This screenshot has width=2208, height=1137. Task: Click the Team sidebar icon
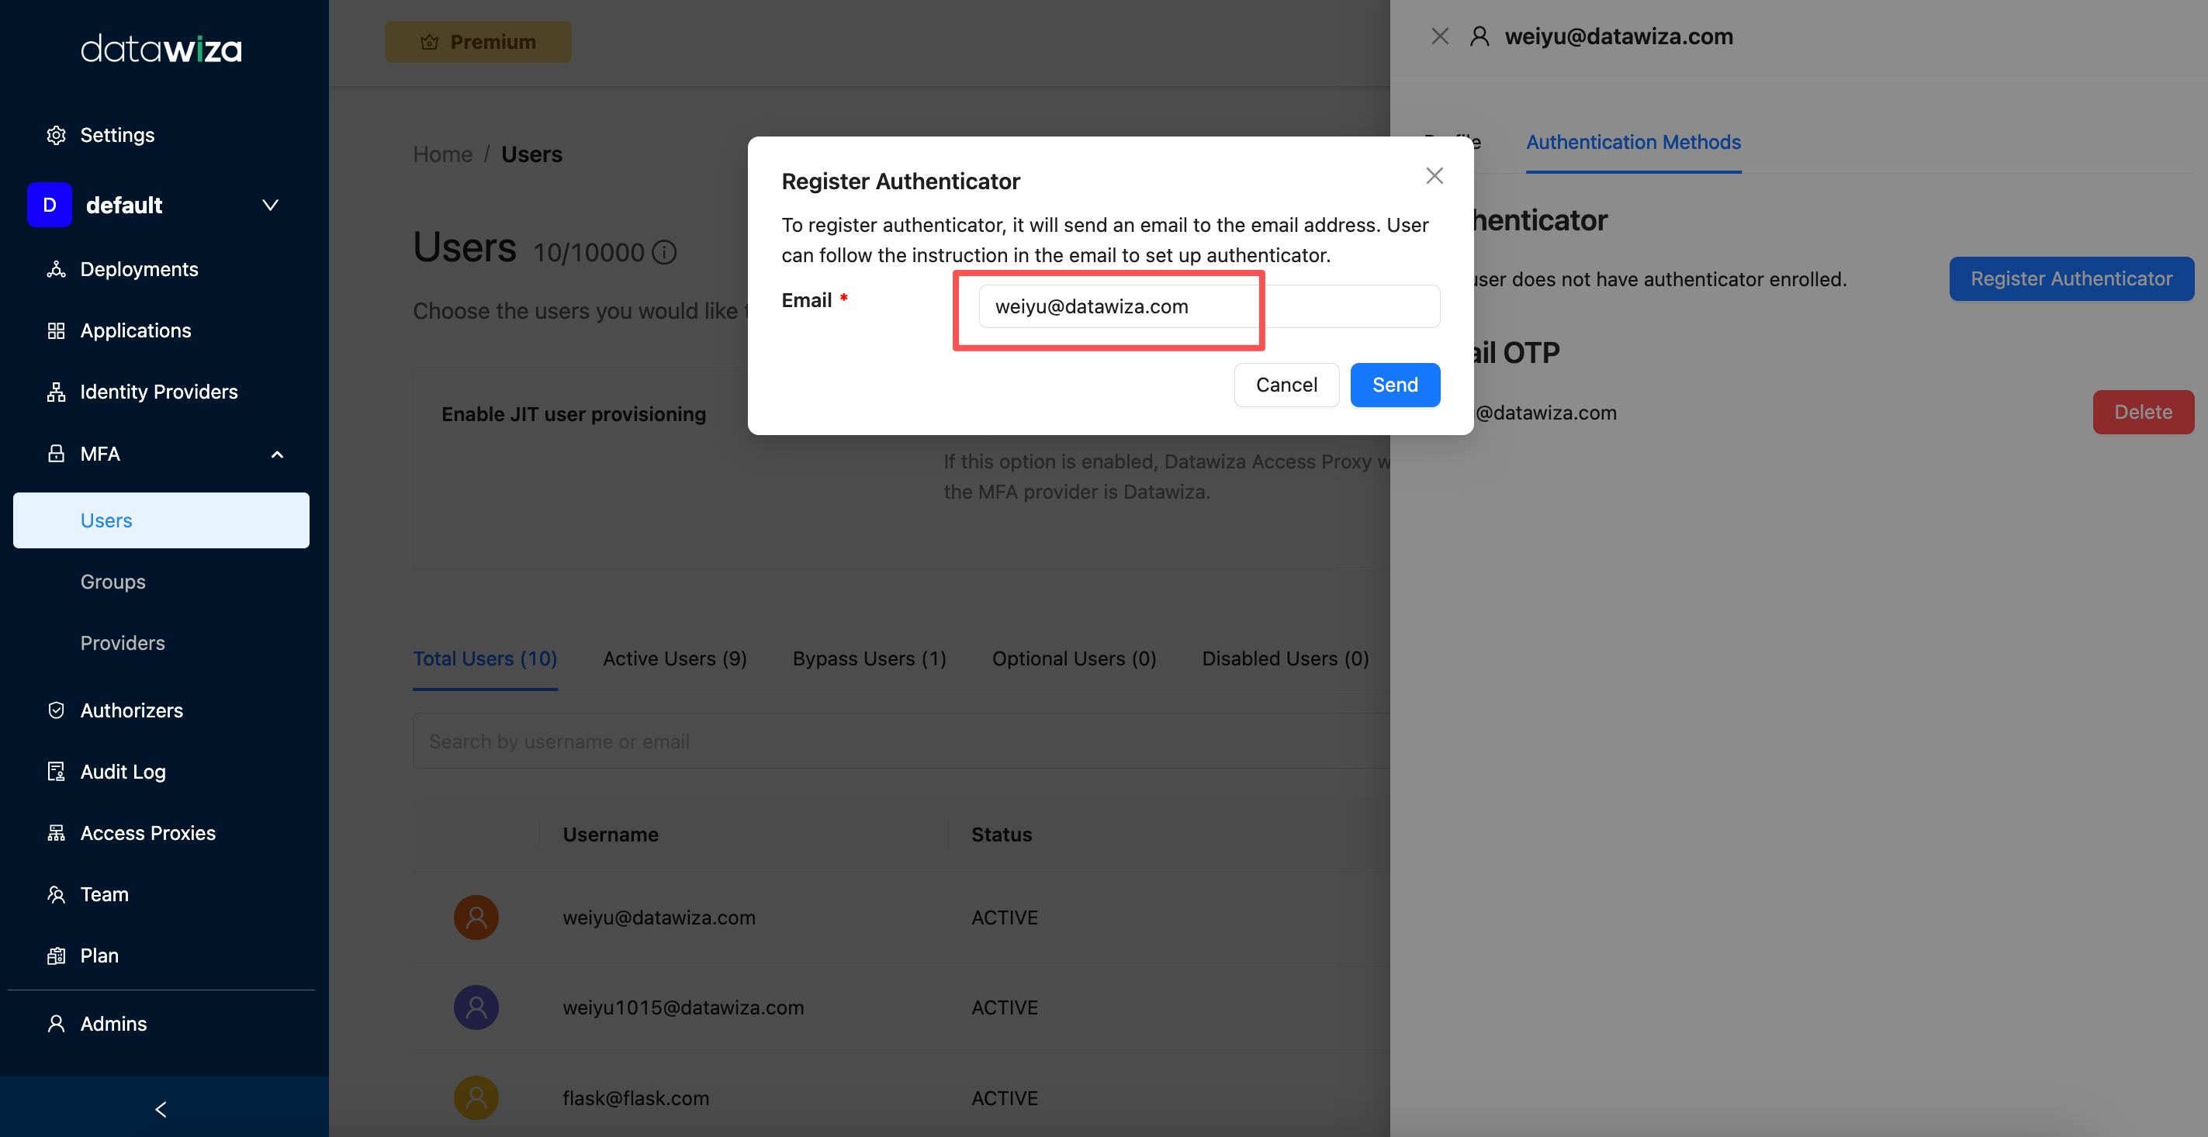[x=56, y=893]
